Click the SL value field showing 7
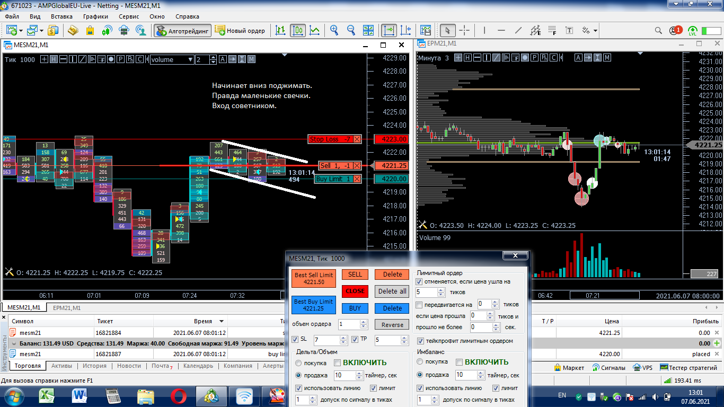This screenshot has width=724, height=407. [x=330, y=340]
